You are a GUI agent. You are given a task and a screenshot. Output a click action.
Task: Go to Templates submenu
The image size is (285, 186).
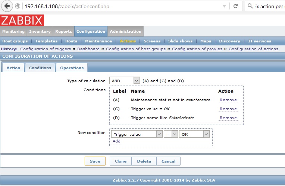coord(46,41)
